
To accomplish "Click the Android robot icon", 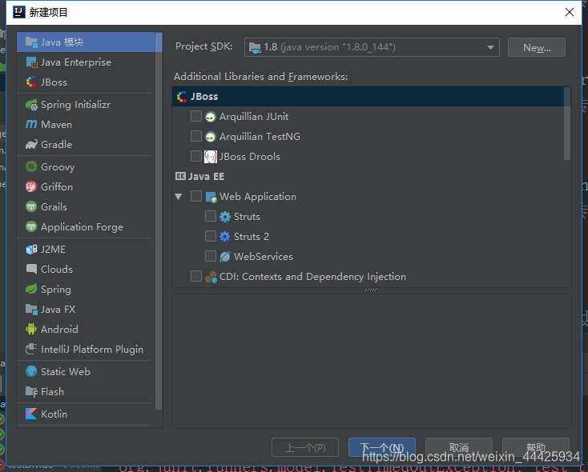I will [x=31, y=329].
